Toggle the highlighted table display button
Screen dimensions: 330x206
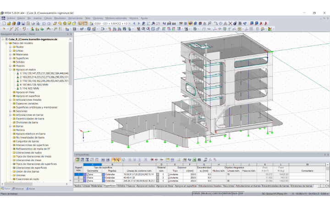85,23
